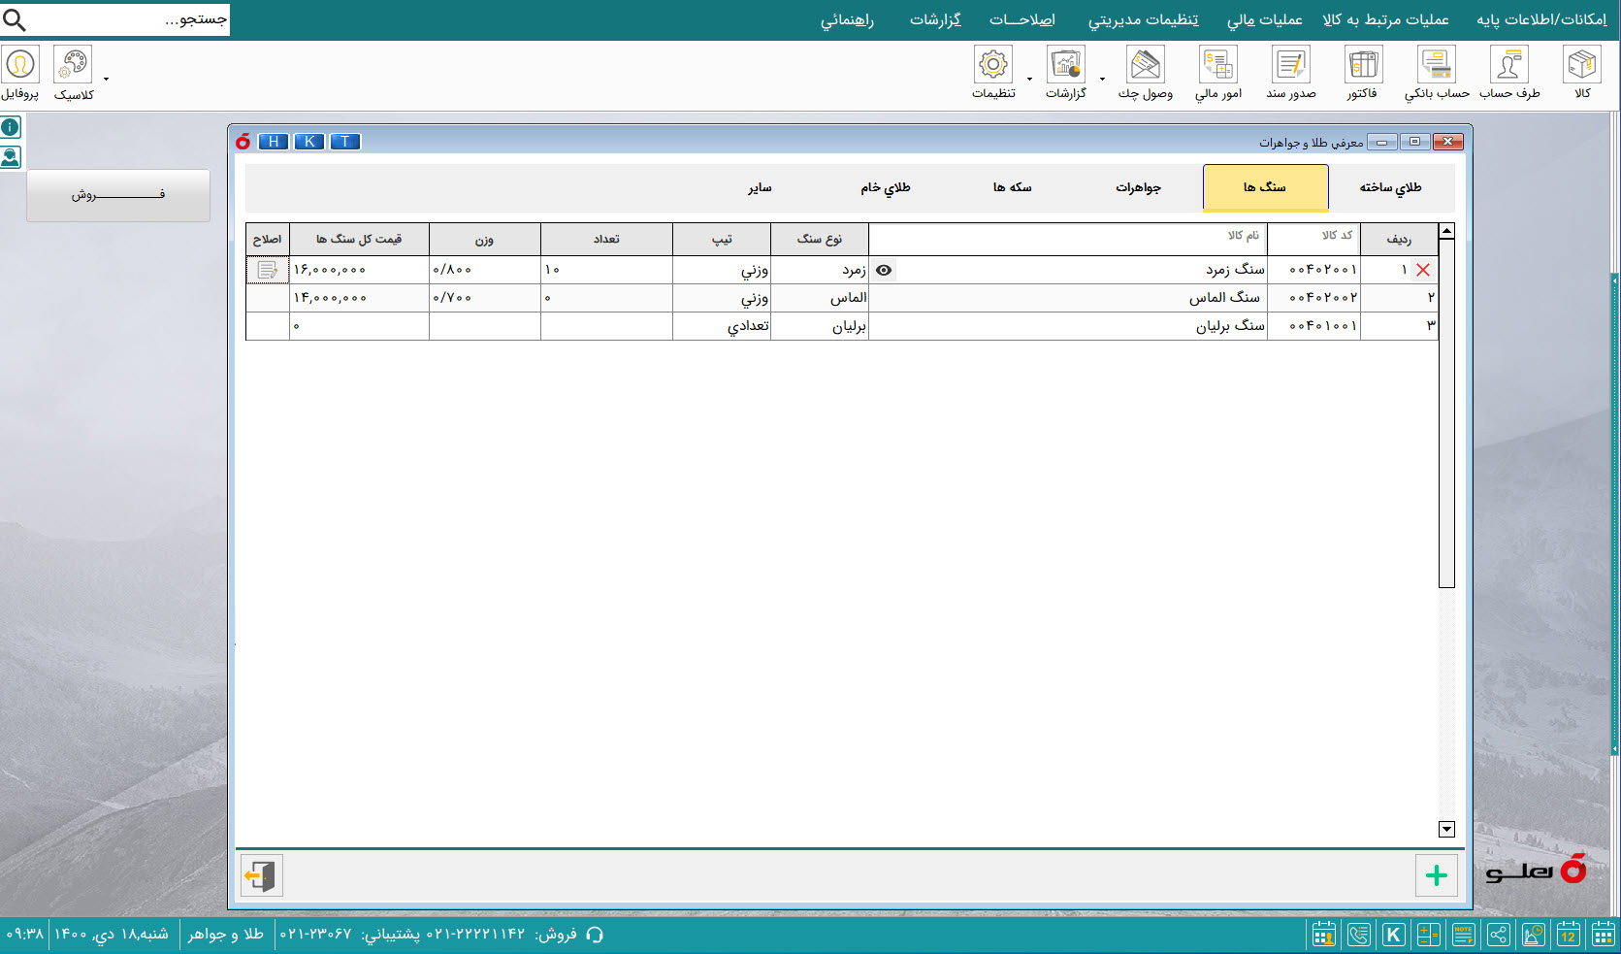Delete row 1 with red X
Image resolution: width=1621 pixels, height=954 pixels.
(x=1423, y=270)
